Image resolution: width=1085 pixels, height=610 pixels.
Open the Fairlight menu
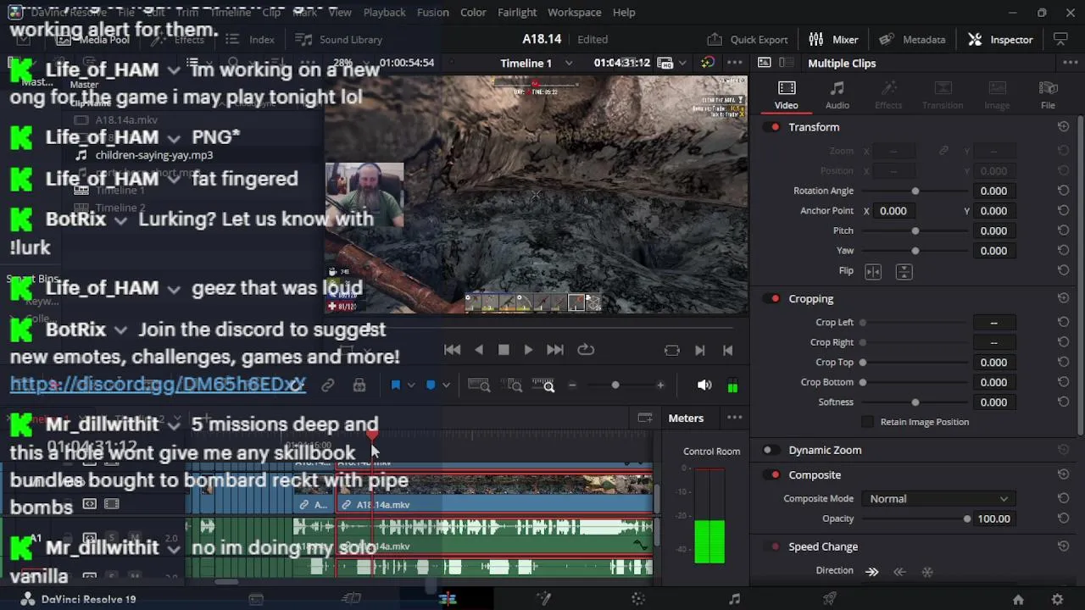point(517,12)
